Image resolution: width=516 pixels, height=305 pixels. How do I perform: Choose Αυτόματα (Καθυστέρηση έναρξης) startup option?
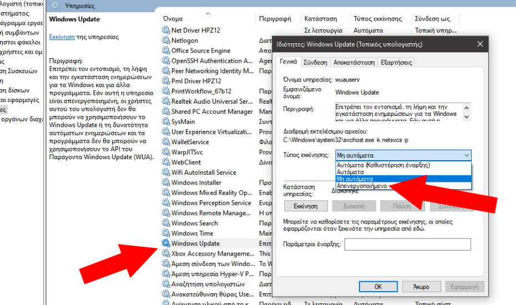click(x=403, y=165)
